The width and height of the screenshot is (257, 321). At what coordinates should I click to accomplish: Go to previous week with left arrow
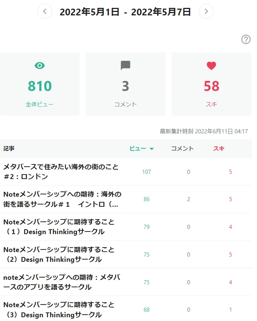45,11
